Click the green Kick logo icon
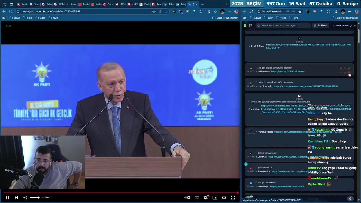The height and width of the screenshot is (203, 361). (x=245, y=25)
